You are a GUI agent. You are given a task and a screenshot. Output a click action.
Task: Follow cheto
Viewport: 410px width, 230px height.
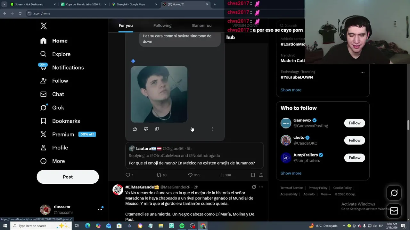pyautogui.click(x=355, y=140)
